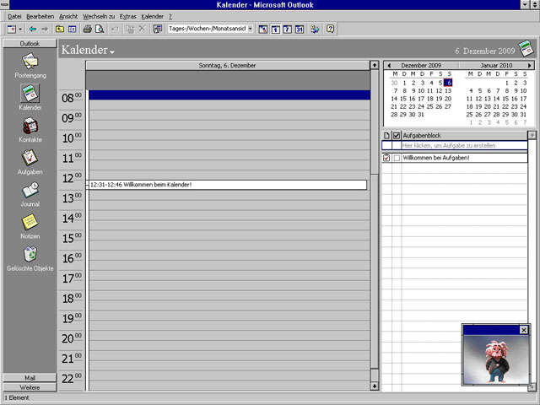Viewport: 540px width, 405px height.
Task: Click the Weitere group button
Action: coord(29,387)
